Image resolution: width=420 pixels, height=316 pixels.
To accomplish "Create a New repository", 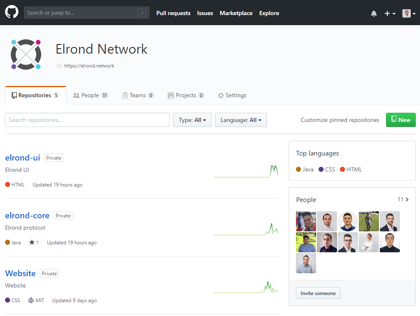I will [x=401, y=120].
